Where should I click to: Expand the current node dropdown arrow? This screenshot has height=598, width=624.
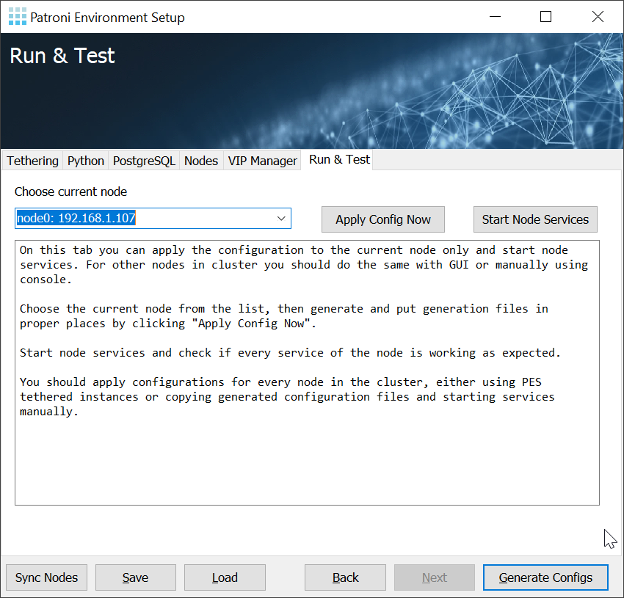tap(281, 219)
